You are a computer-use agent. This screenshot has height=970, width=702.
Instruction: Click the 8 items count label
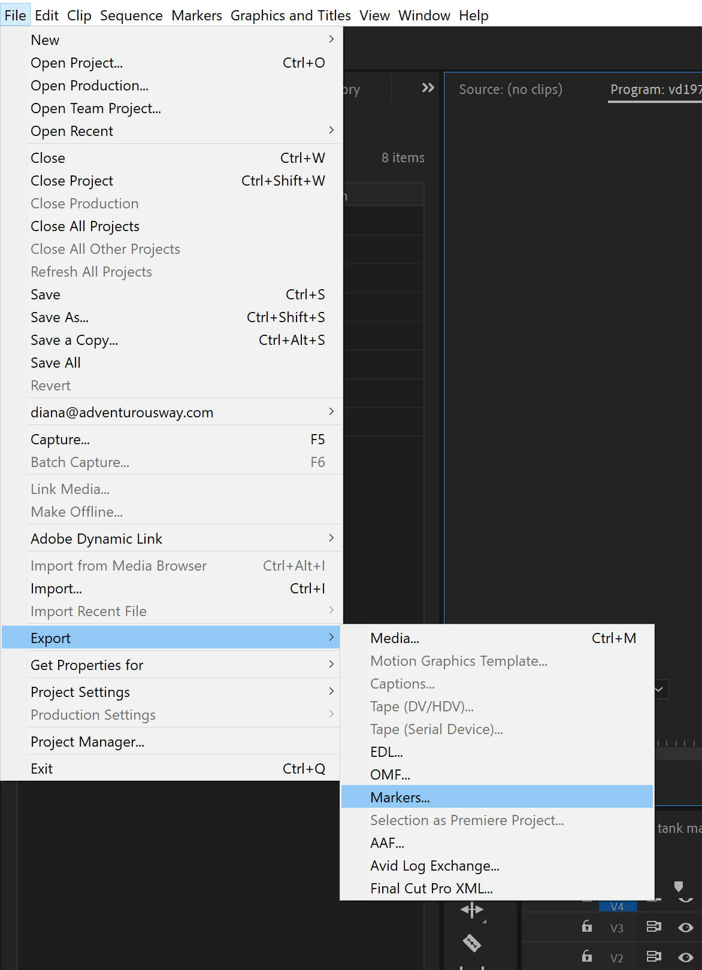coord(403,157)
